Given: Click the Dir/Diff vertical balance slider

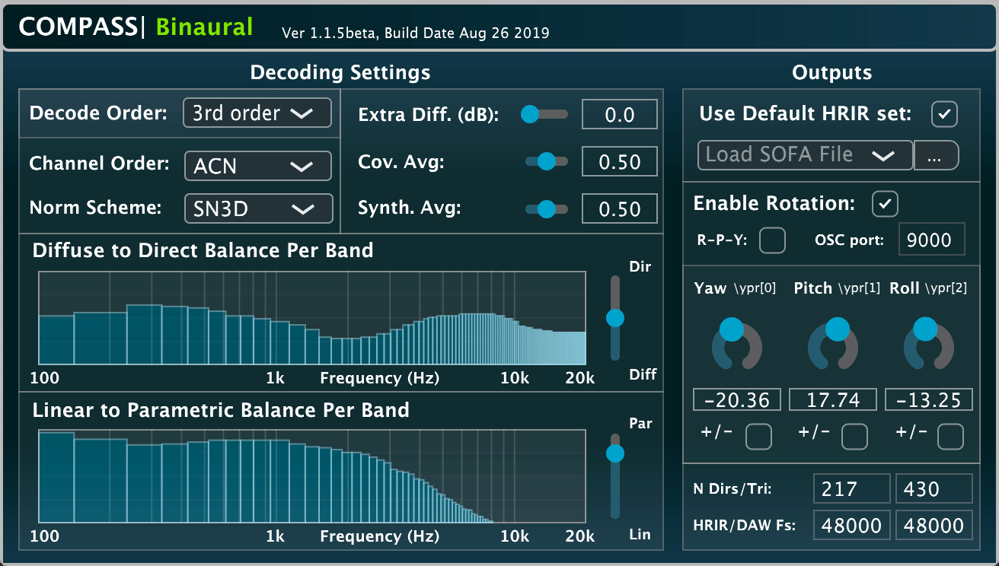Looking at the screenshot, I should [615, 317].
